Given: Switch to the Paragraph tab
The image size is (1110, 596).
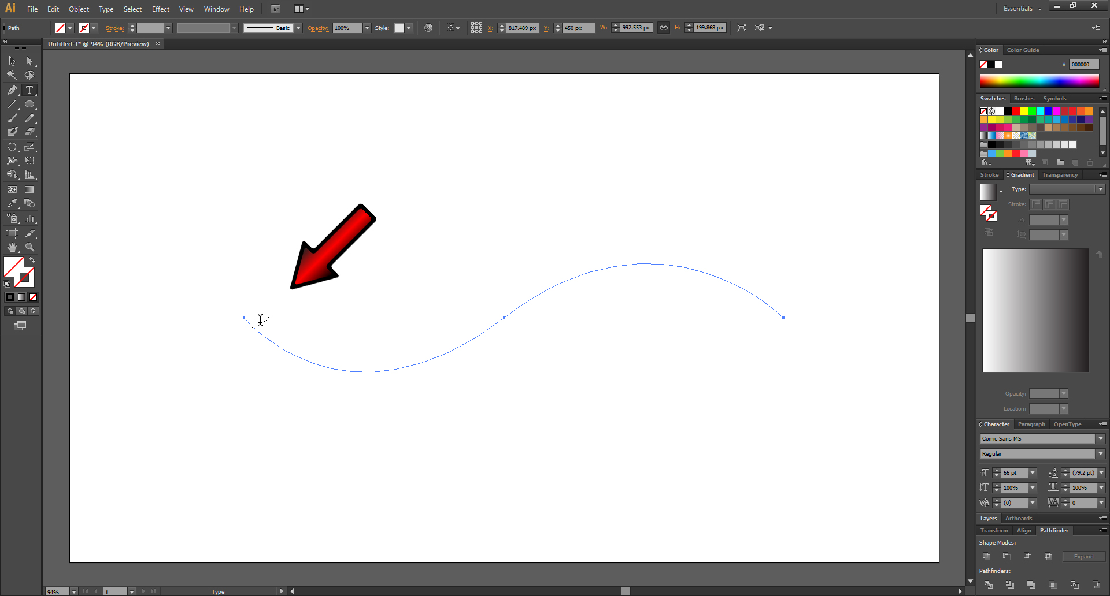Looking at the screenshot, I should [x=1031, y=424].
